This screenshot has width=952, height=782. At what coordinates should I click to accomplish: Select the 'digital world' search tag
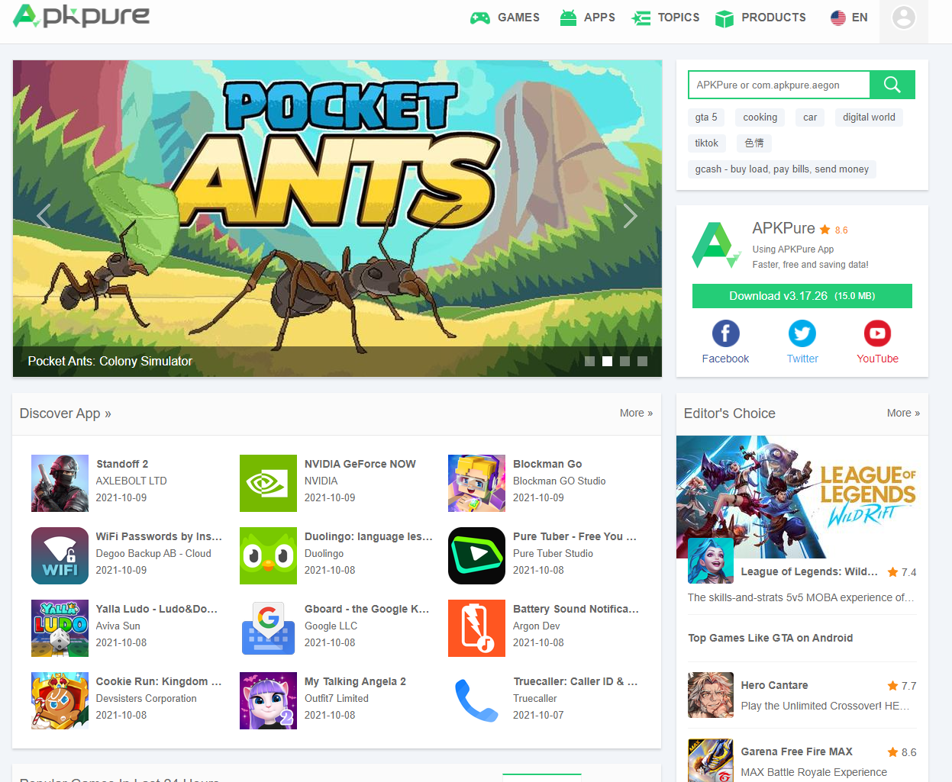869,117
